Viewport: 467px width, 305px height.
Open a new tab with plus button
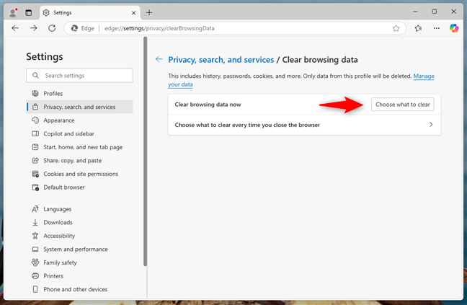coord(149,12)
